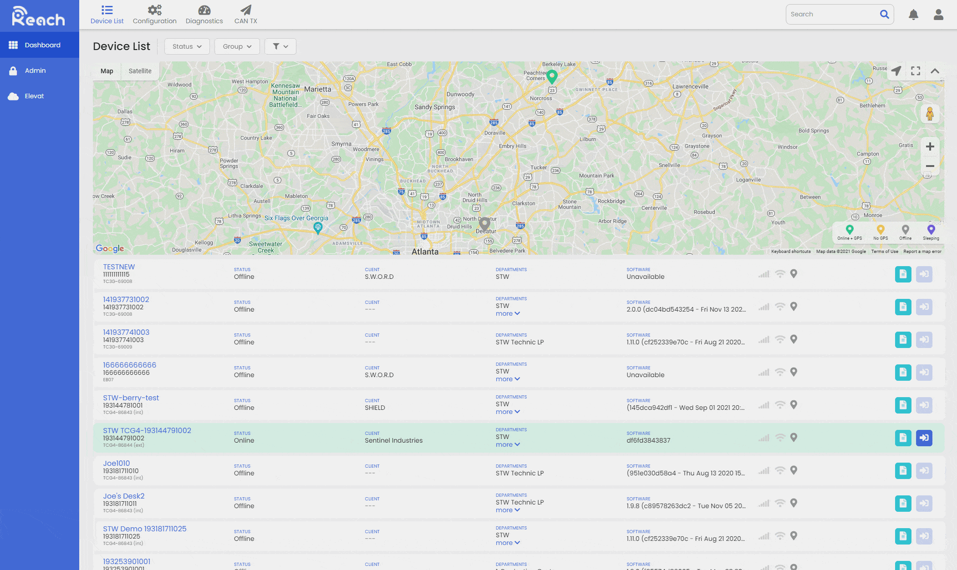The image size is (957, 570).
Task: Click the remote login icon for STW TCG4-193144791002
Action: [x=924, y=438]
